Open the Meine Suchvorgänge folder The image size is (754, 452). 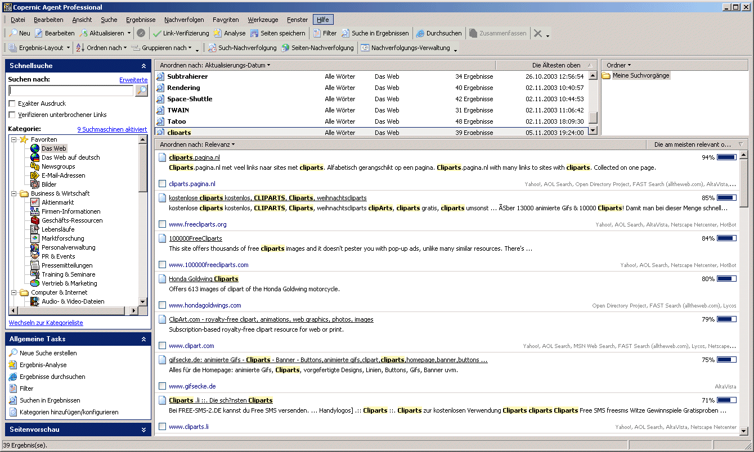[641, 75]
